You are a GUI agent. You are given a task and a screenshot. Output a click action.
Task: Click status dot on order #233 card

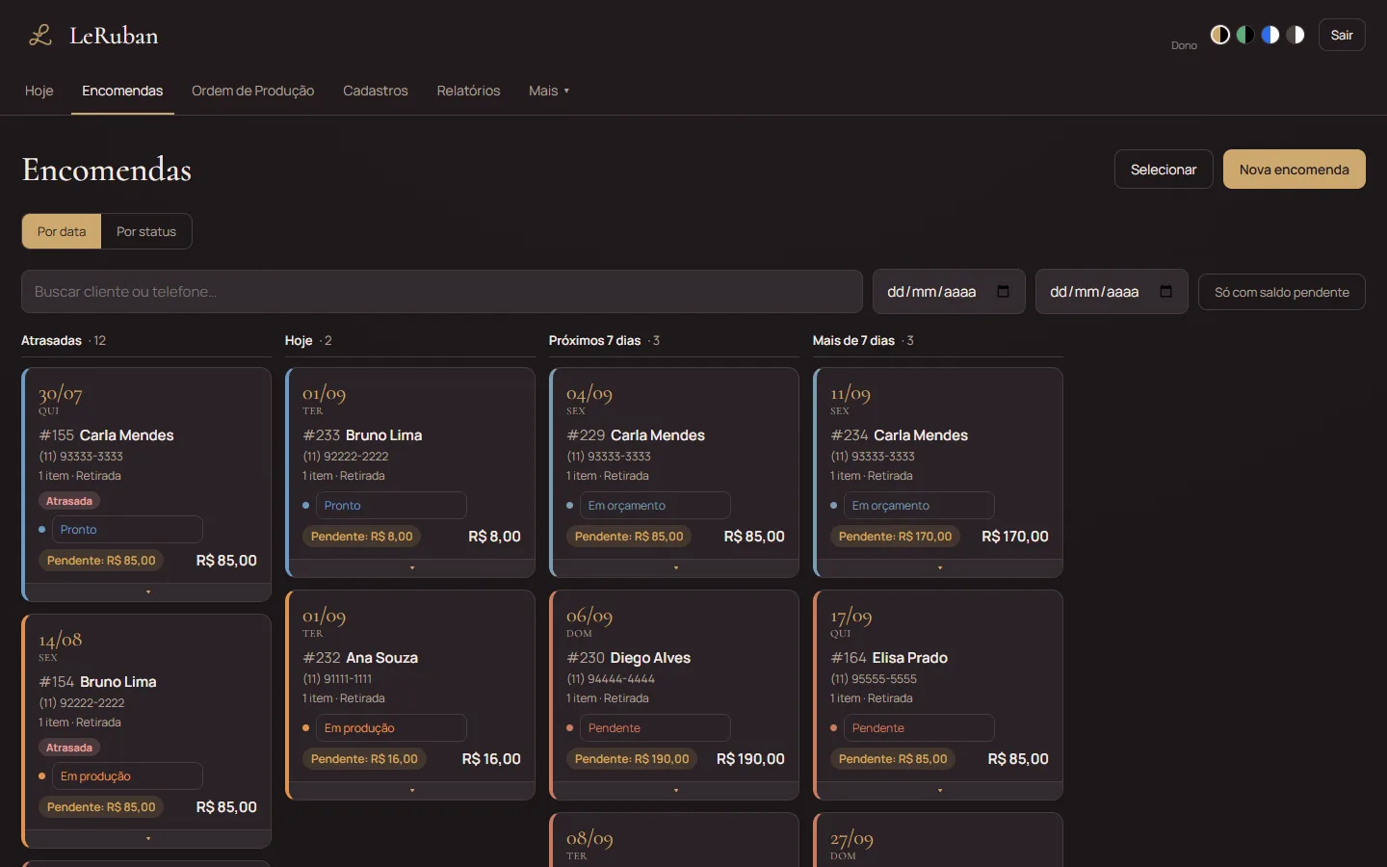(306, 506)
